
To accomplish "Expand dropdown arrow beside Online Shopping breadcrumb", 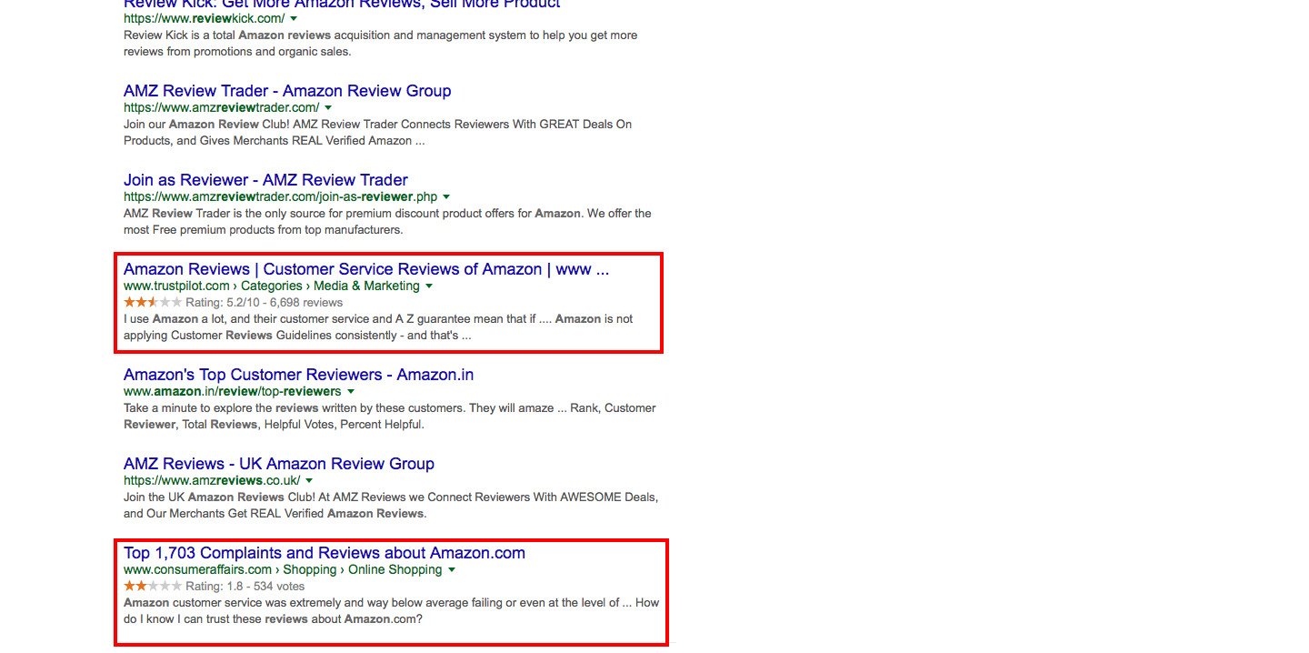I will click(x=452, y=570).
